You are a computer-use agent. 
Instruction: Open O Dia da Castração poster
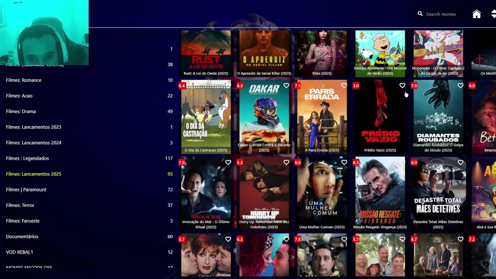[x=206, y=117]
